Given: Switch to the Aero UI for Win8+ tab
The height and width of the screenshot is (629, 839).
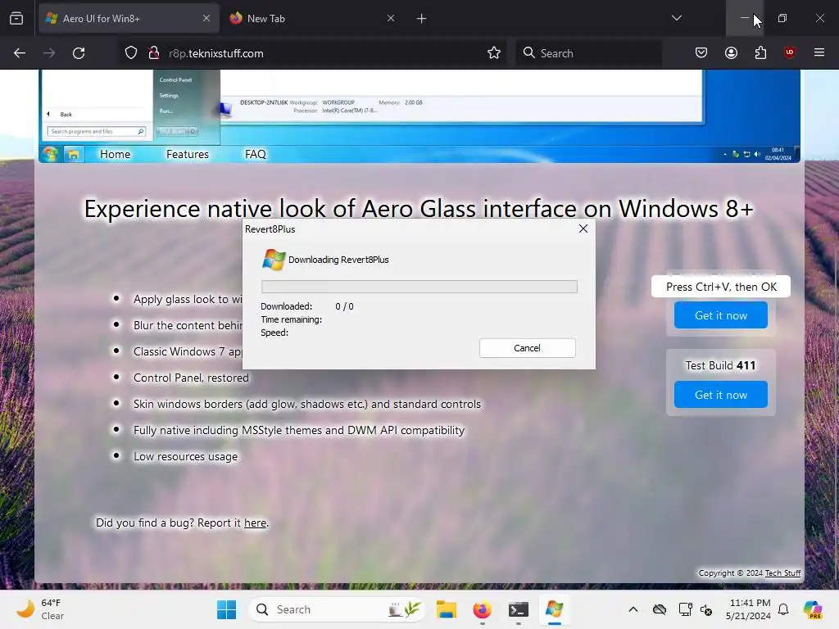Looking at the screenshot, I should [129, 19].
